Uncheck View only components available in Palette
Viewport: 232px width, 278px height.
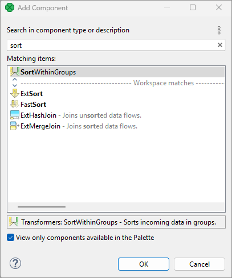(10, 238)
